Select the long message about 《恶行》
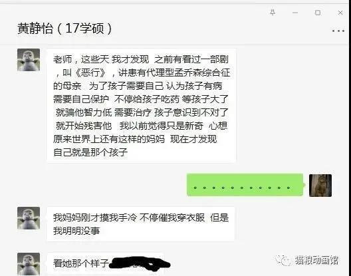This screenshot has width=351, height=276. 141,106
